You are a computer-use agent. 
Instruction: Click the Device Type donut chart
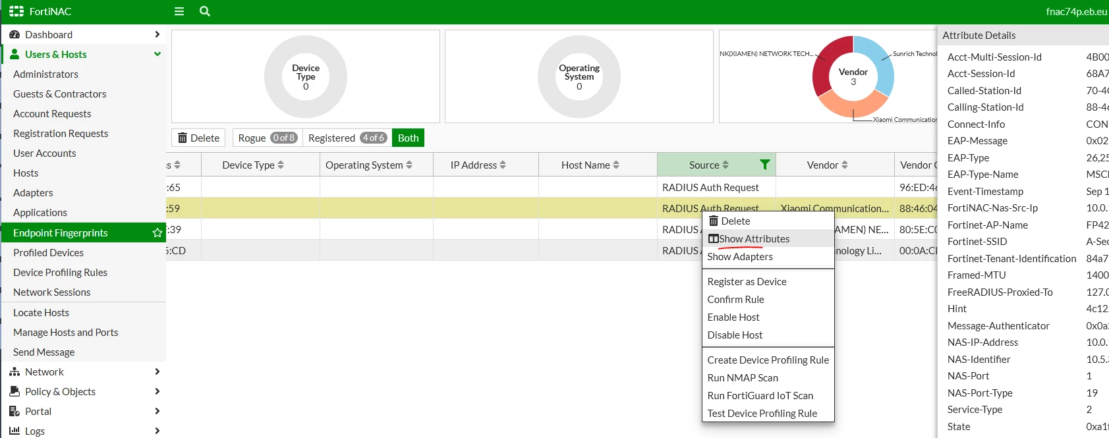(306, 76)
